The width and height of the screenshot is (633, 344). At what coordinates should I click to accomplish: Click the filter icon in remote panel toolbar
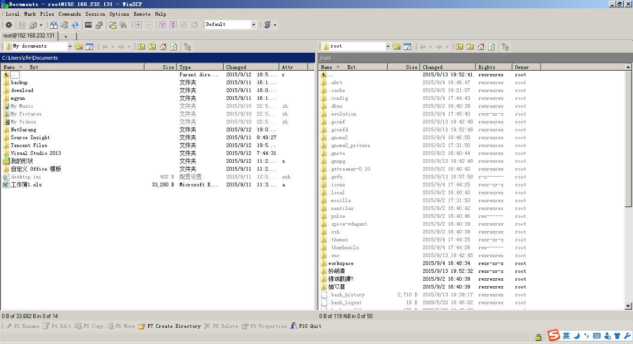point(407,47)
